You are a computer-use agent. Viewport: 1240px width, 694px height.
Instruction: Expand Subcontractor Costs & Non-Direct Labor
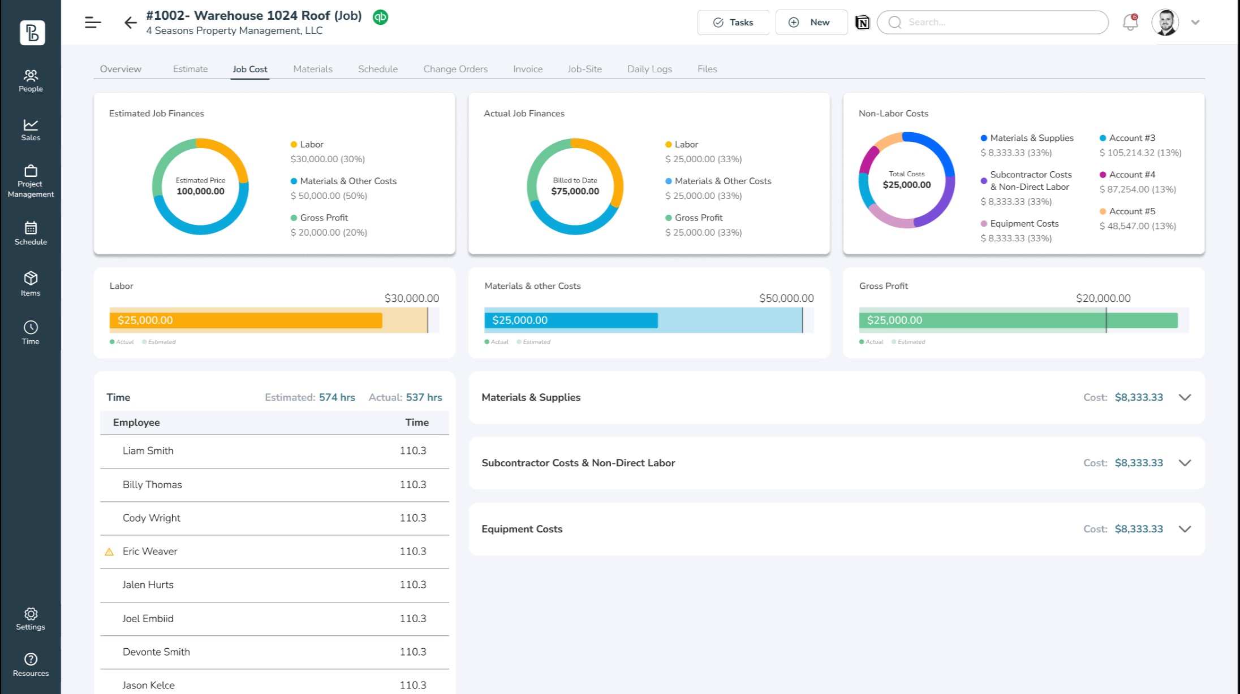[1185, 463]
